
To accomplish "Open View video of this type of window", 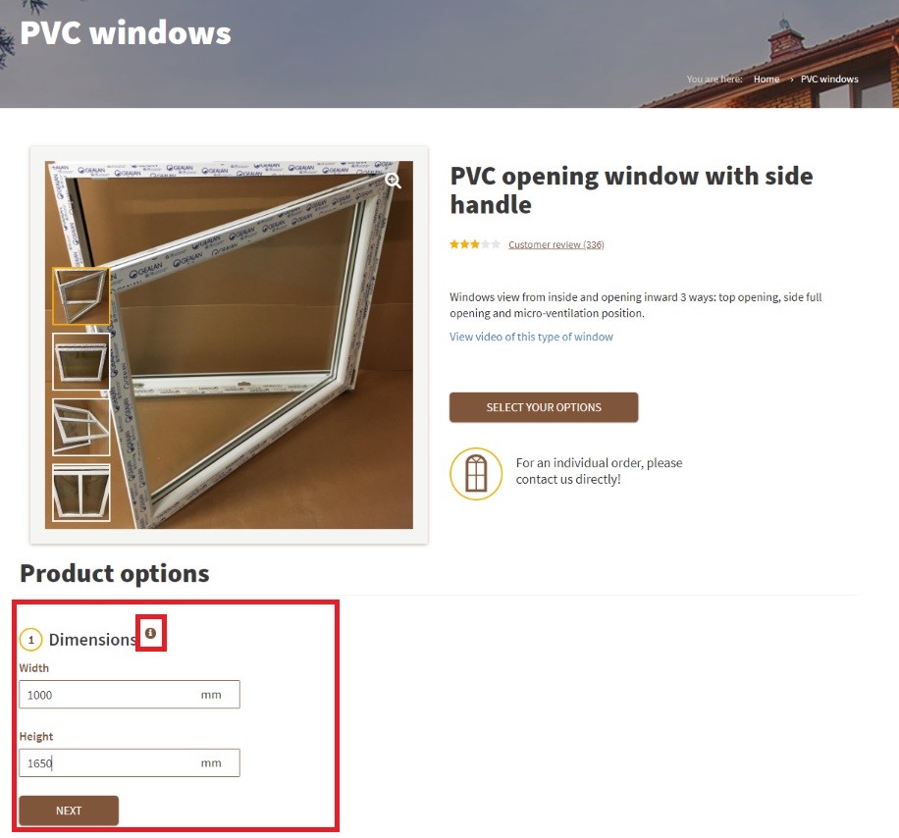I will click(x=531, y=337).
